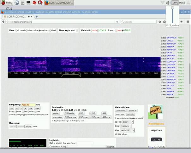
Task: Open the Speed dropdown showing slow
Action: [128, 122]
